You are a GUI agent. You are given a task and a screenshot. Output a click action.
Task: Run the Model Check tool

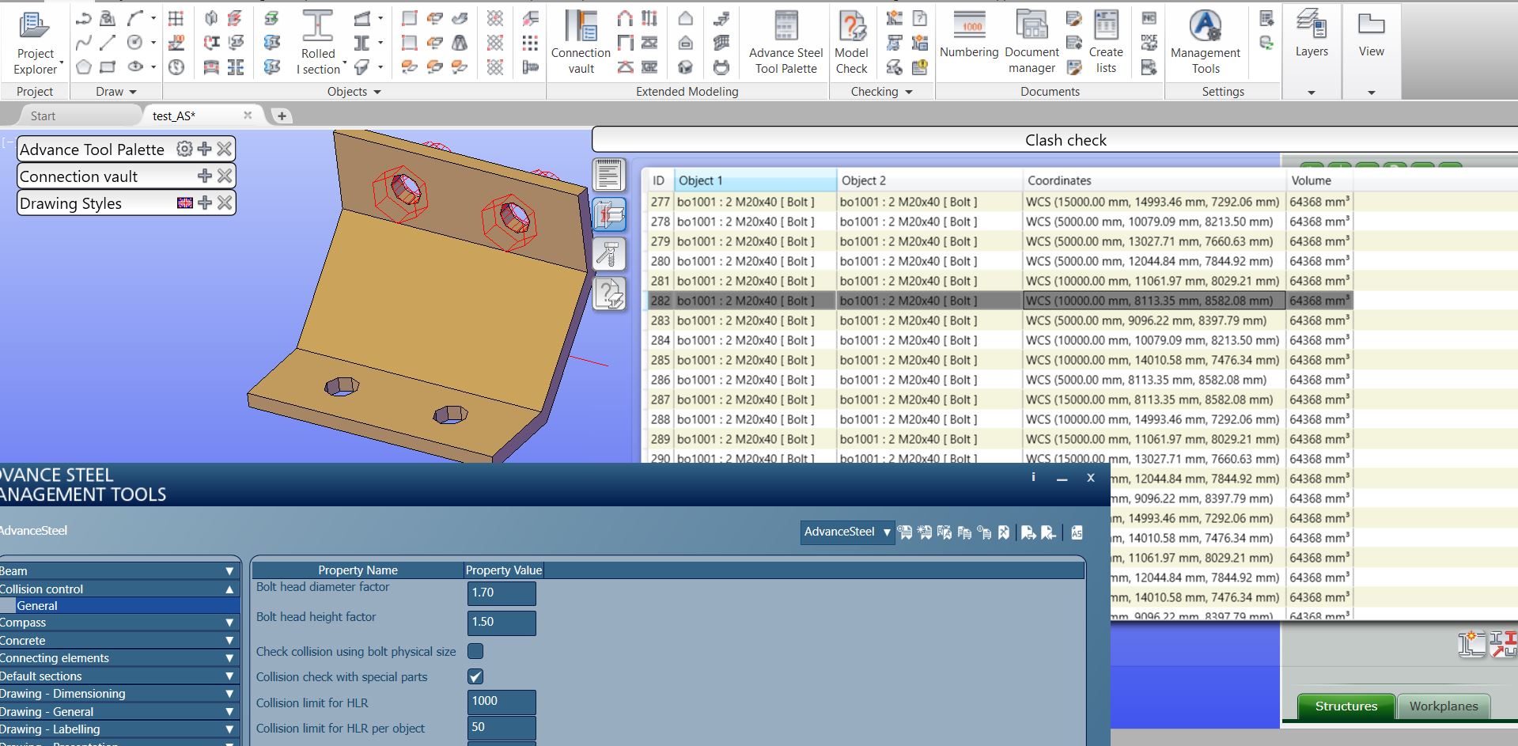click(851, 43)
